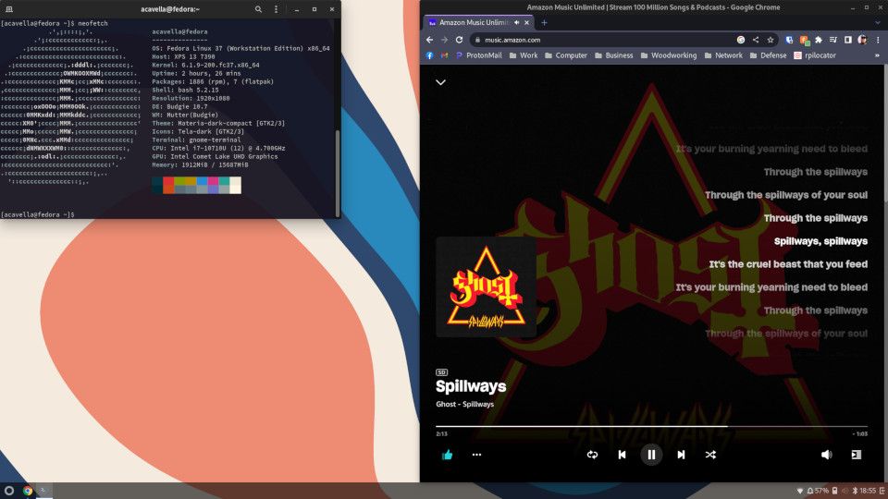The height and width of the screenshot is (499, 888).
Task: Jump to lyric "Through the spillways of your soul" above the highlighted line
Action: pyautogui.click(x=786, y=195)
